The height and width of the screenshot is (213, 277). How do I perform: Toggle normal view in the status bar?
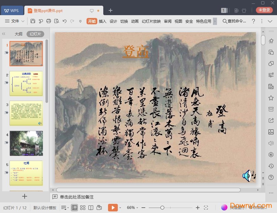point(75,207)
